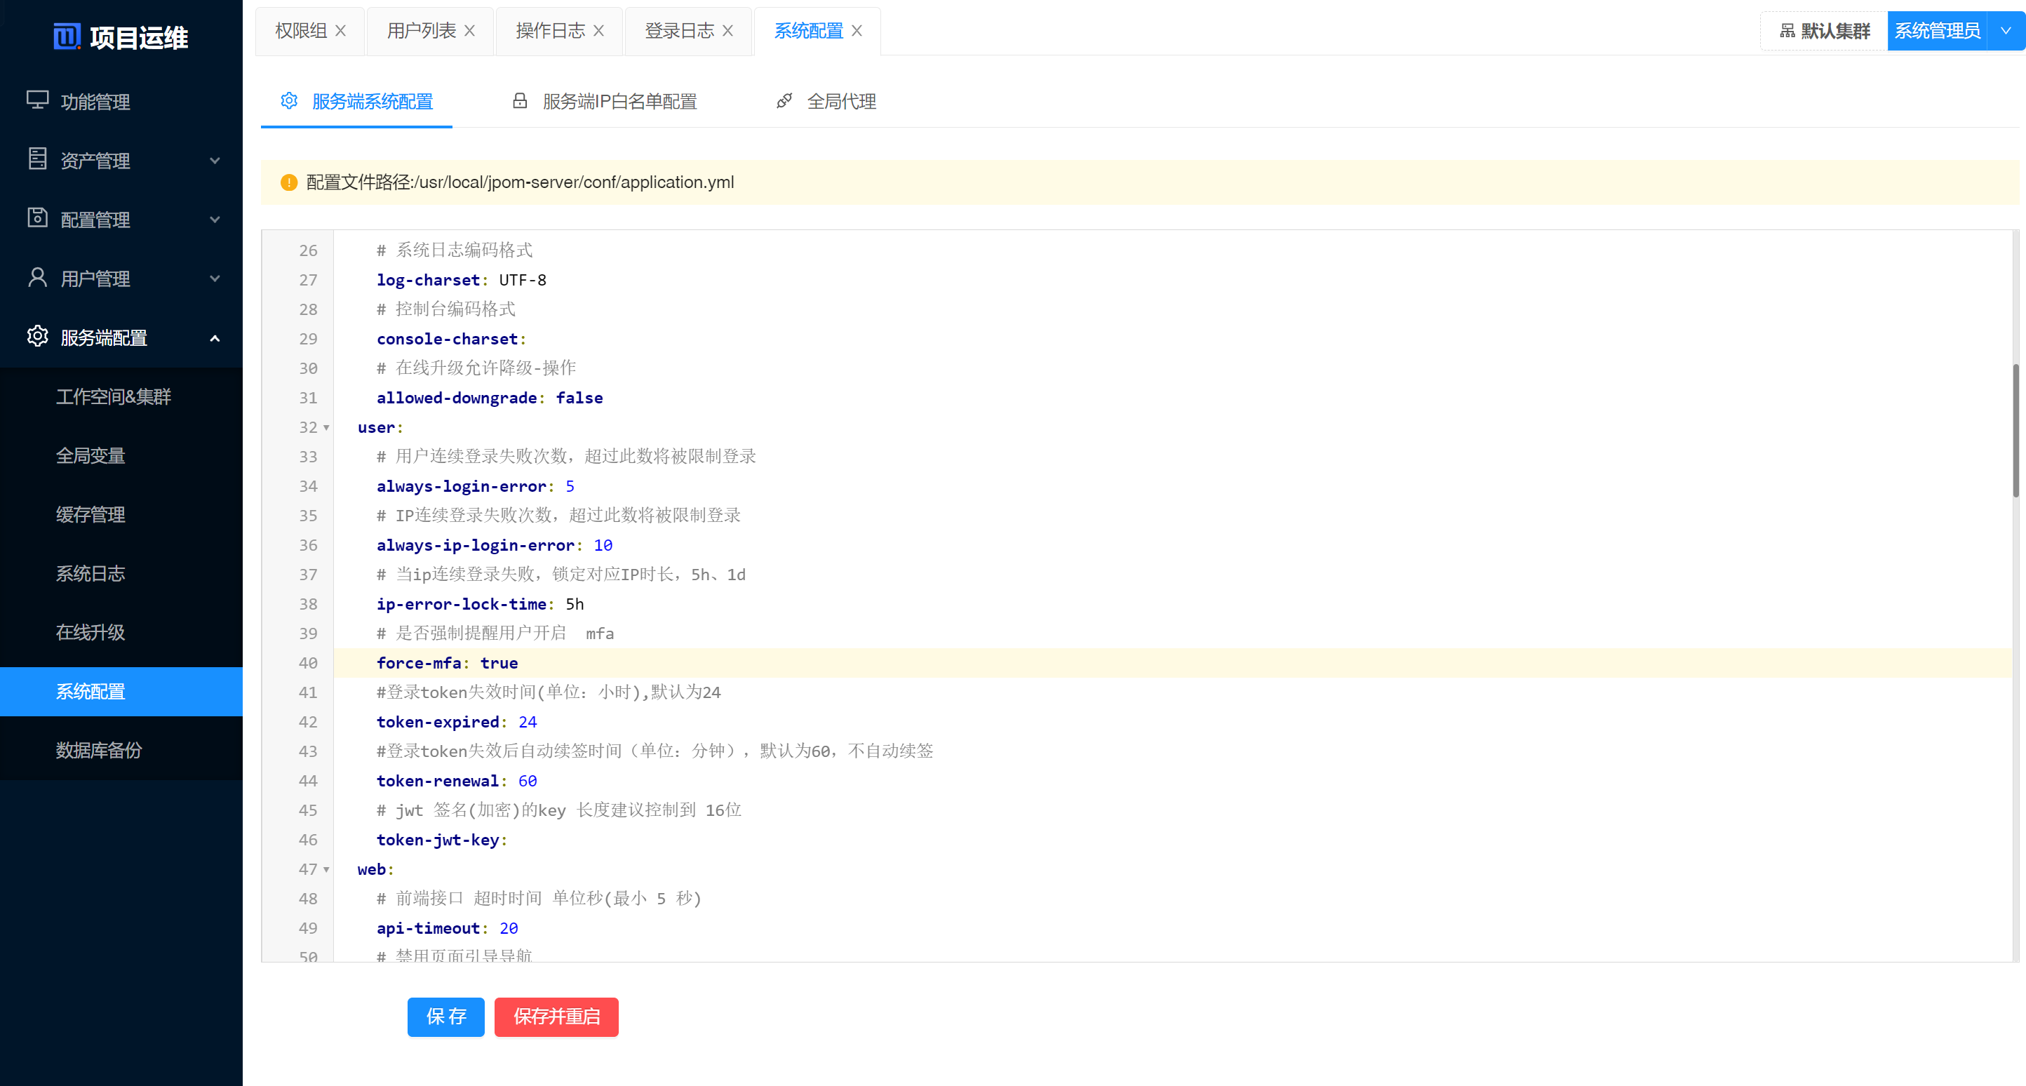Screen dimensions: 2026x1086
Task: Collapse the 服务端配置 sidebar section
Action: 215,337
